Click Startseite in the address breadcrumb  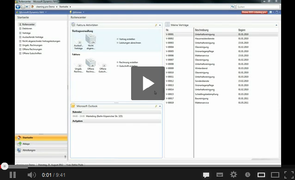point(64,7)
